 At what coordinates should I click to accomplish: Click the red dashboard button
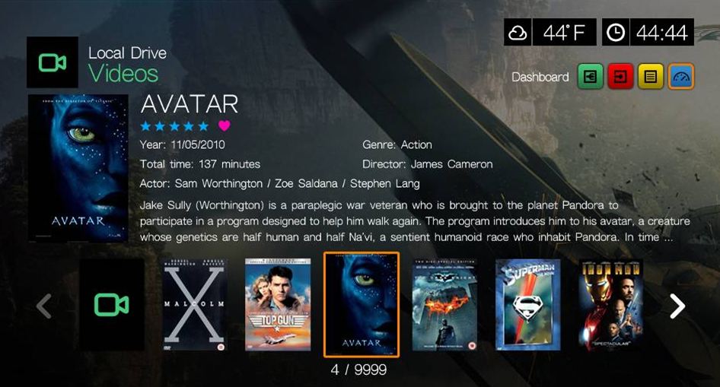(x=620, y=77)
